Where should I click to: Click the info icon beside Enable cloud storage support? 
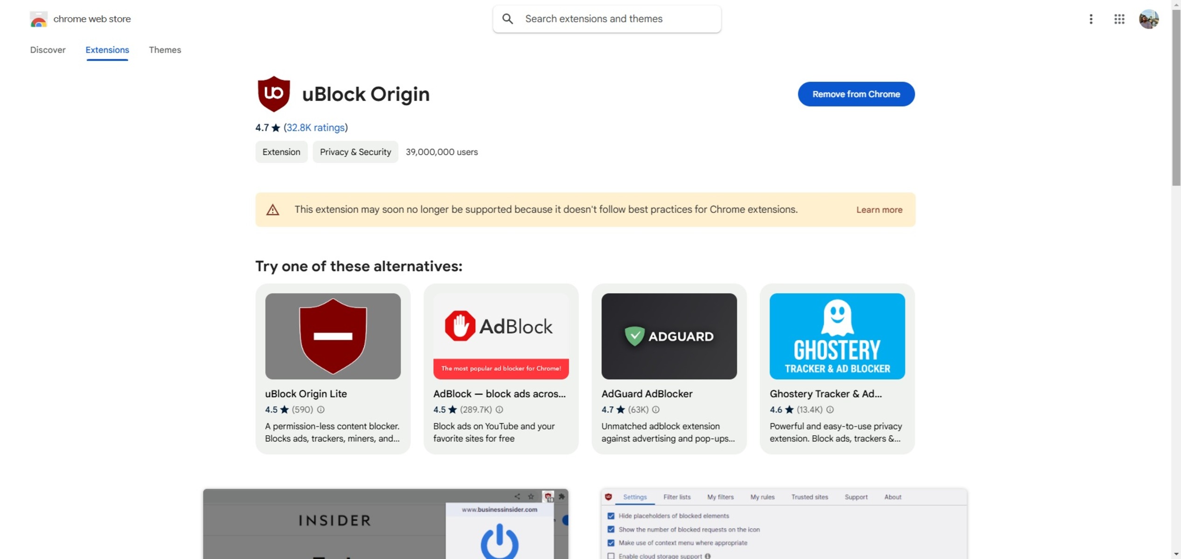click(708, 556)
